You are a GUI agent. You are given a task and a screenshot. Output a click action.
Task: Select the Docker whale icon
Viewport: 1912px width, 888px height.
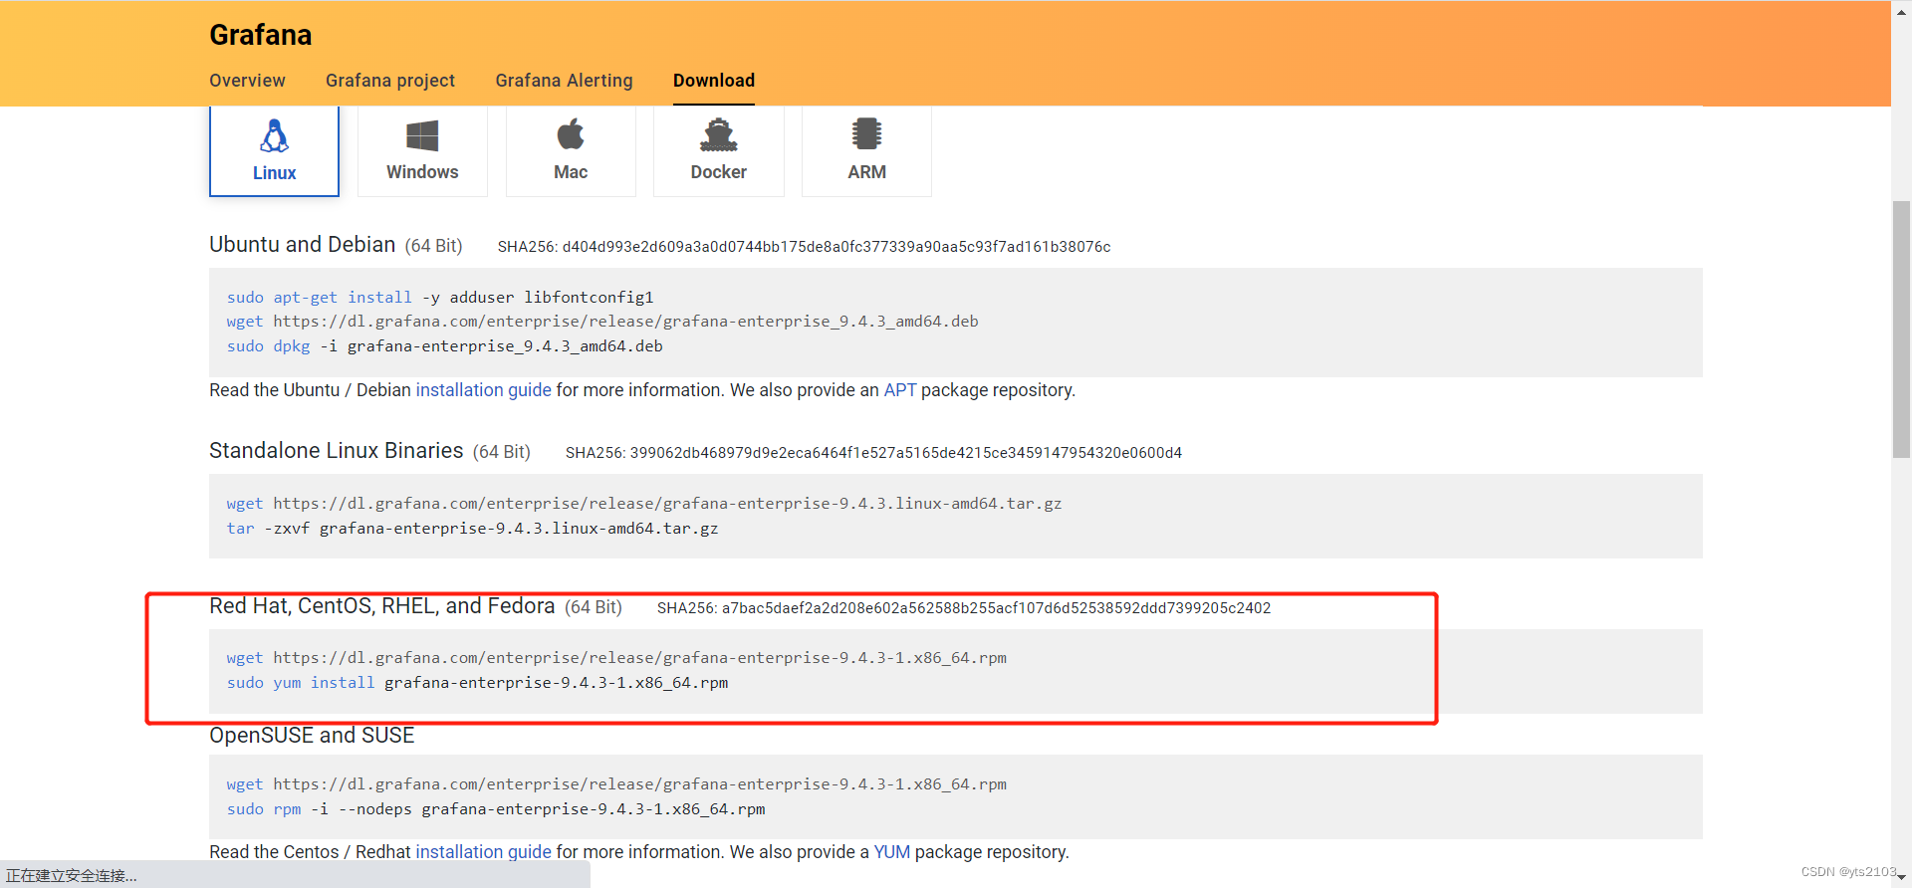(x=718, y=134)
